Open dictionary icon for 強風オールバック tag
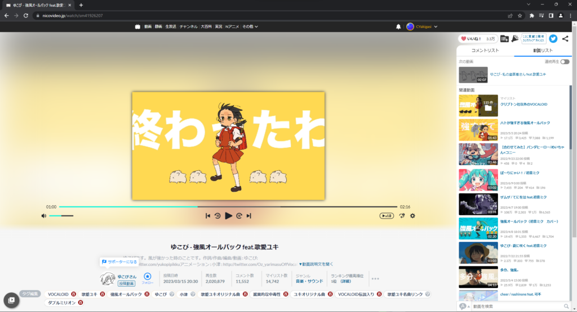 [x=147, y=294]
